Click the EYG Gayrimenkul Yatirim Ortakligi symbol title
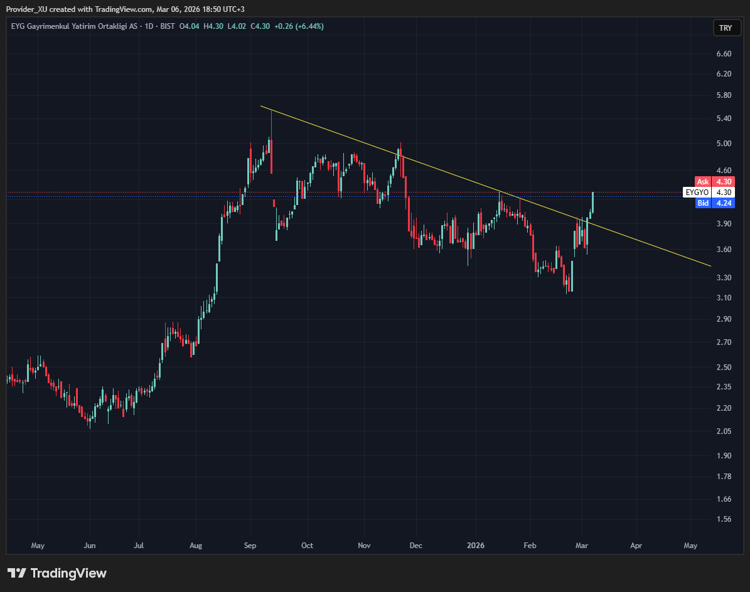750x592 pixels. click(74, 26)
